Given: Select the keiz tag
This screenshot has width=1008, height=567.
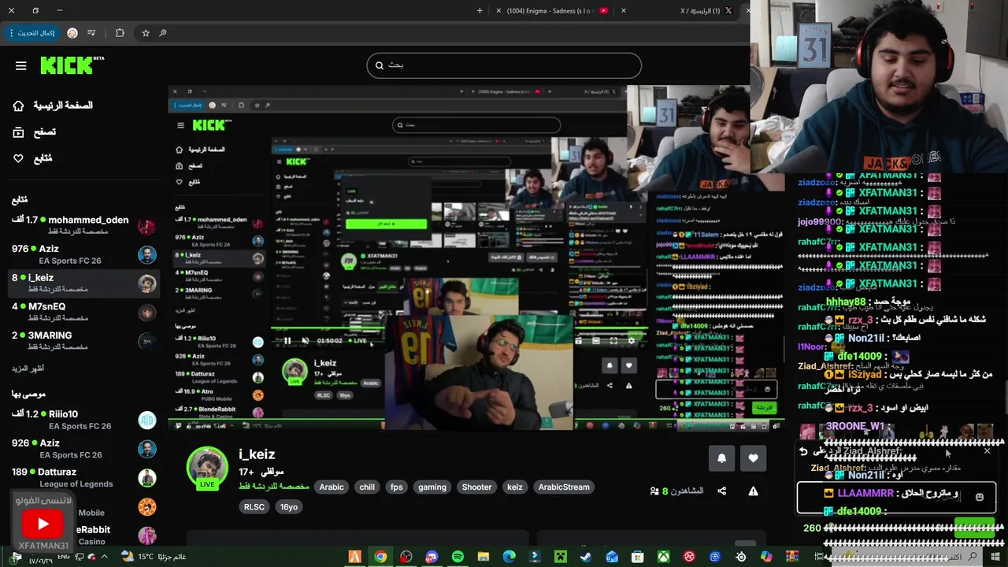Looking at the screenshot, I should click(x=515, y=487).
